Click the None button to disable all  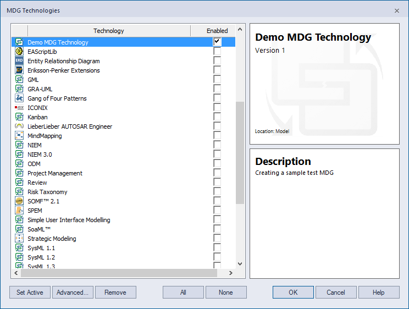225,293
